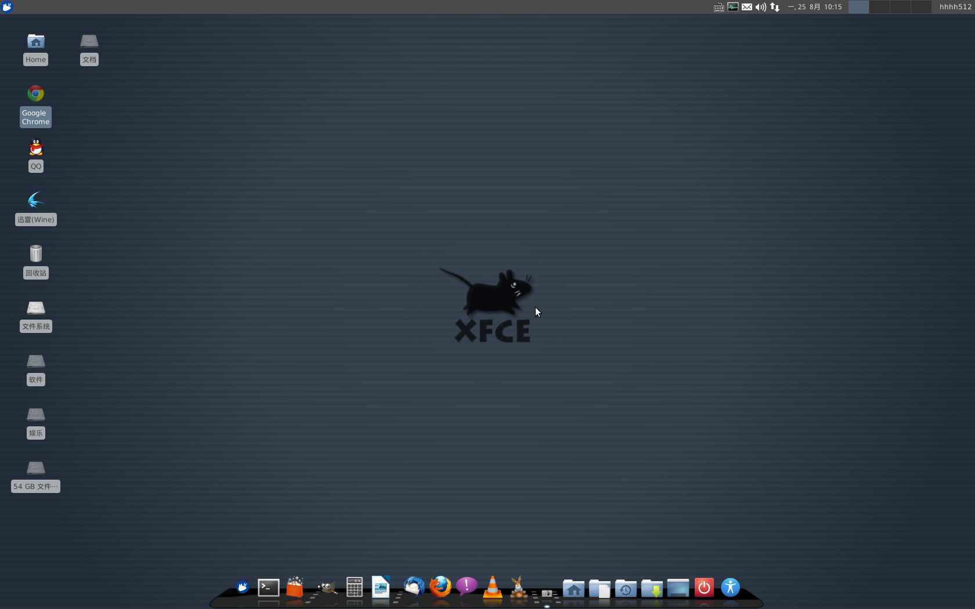The width and height of the screenshot is (975, 609).
Task: Switch to the fourth workspace in pager
Action: [x=921, y=7]
